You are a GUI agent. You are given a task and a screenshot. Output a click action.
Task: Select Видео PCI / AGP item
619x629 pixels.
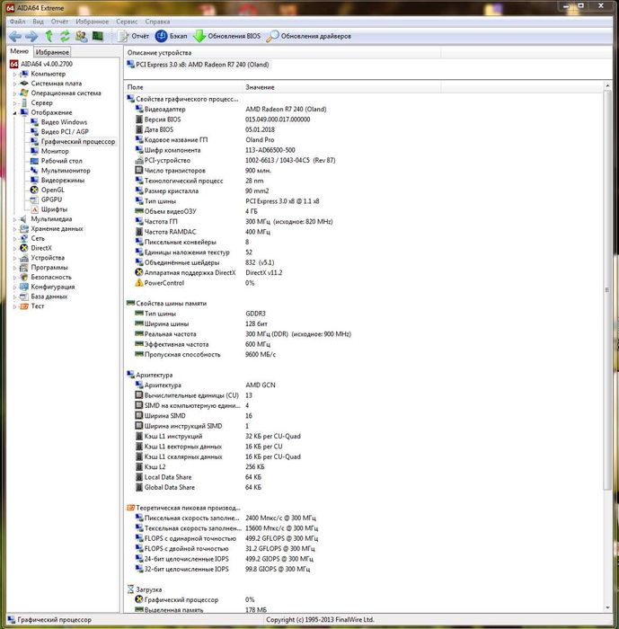click(65, 131)
